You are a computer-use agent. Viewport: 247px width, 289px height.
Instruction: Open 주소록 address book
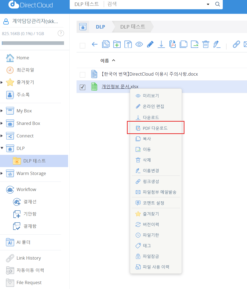(23, 95)
